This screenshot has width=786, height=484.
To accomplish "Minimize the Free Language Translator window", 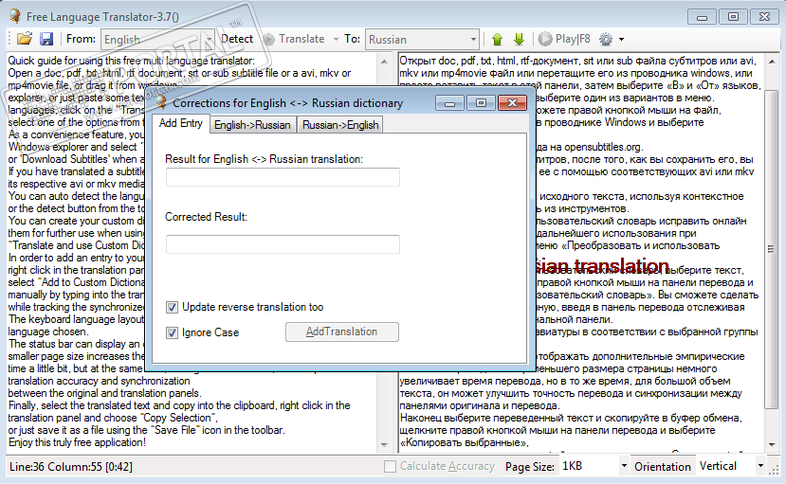I will click(x=702, y=17).
